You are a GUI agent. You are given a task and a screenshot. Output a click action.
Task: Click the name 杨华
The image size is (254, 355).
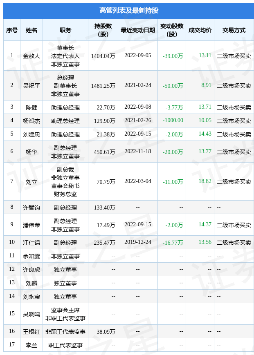click(31, 152)
